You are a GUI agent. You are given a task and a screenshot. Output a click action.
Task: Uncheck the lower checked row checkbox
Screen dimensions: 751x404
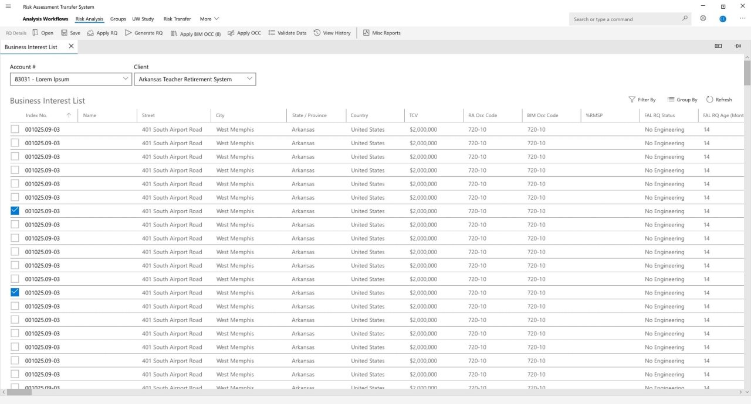point(15,293)
